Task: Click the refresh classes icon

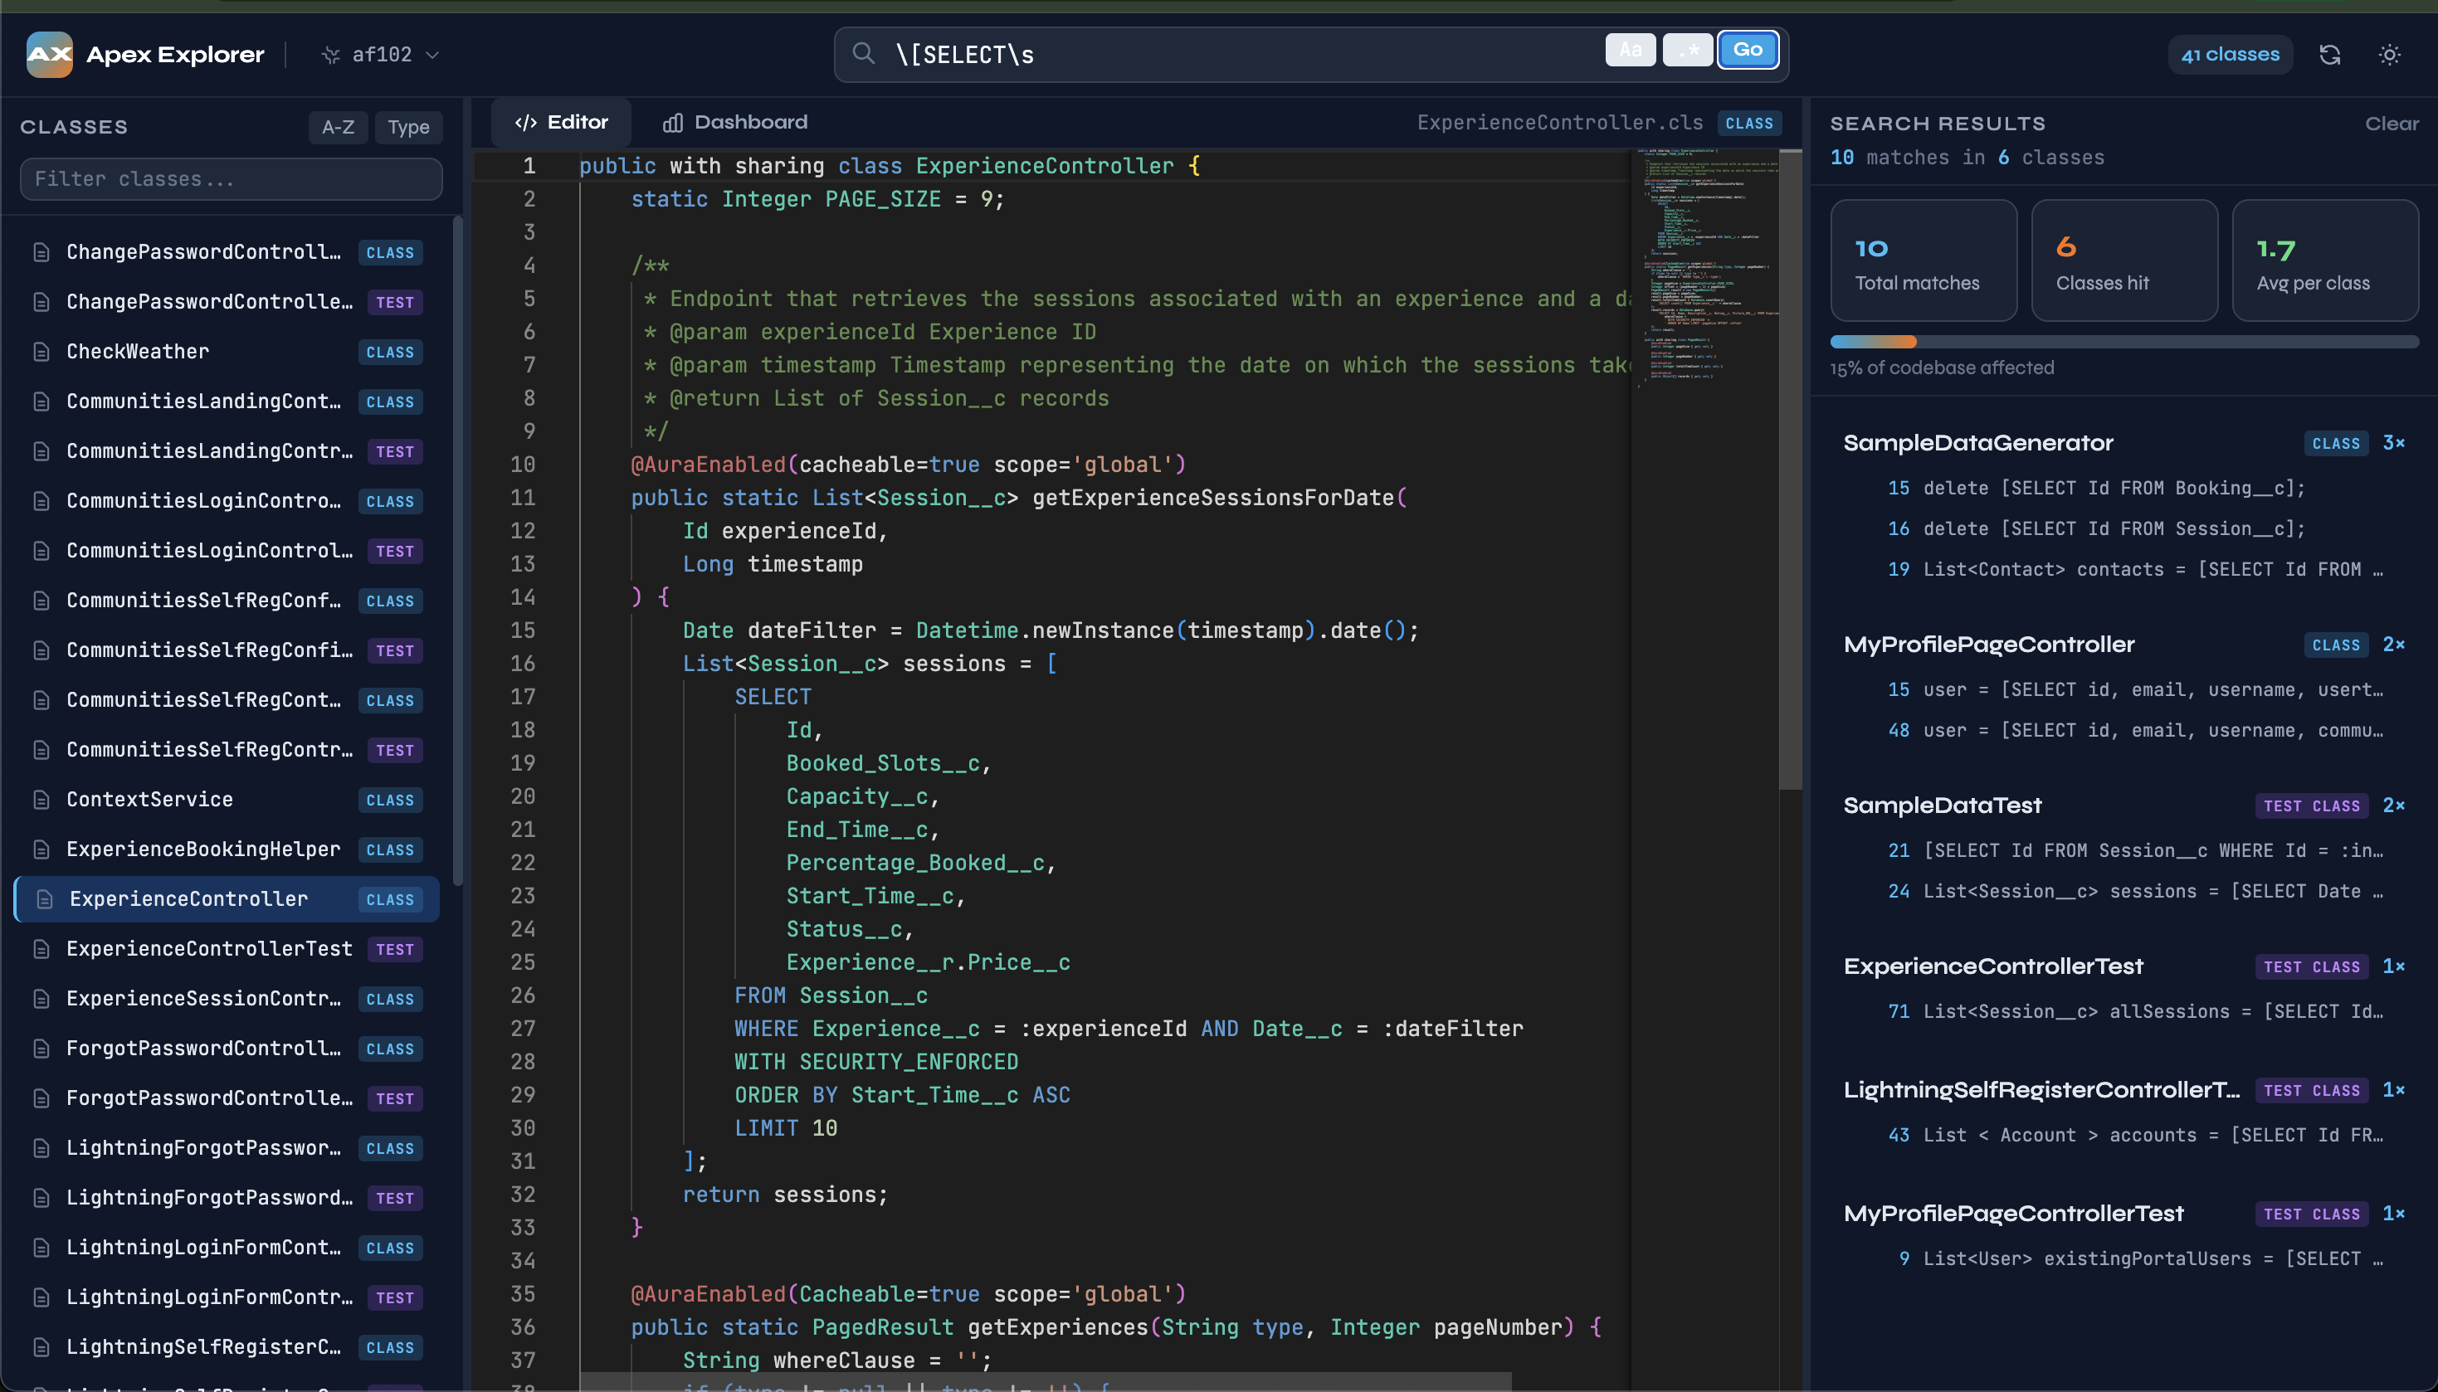Action: click(x=2330, y=55)
